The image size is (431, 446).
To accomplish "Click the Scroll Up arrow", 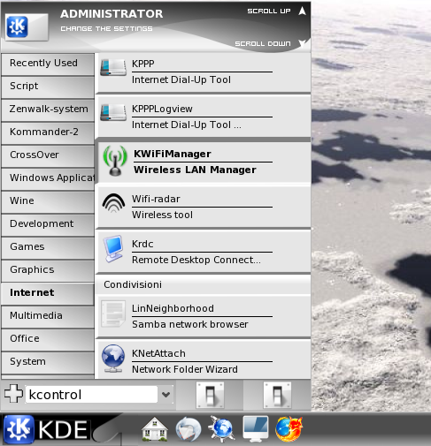I will 302,11.
